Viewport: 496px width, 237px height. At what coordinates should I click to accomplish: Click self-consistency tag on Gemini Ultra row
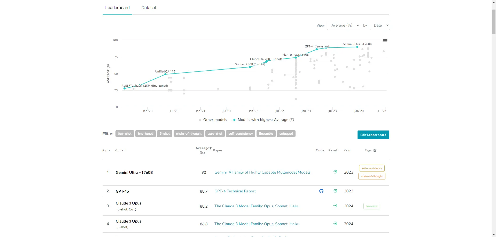tap(372, 168)
